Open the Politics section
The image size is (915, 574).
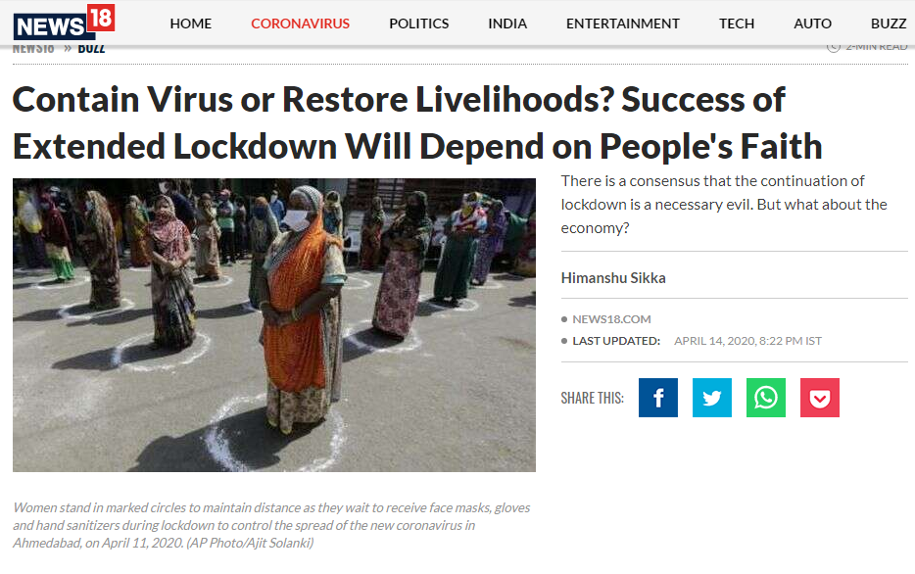tap(419, 24)
